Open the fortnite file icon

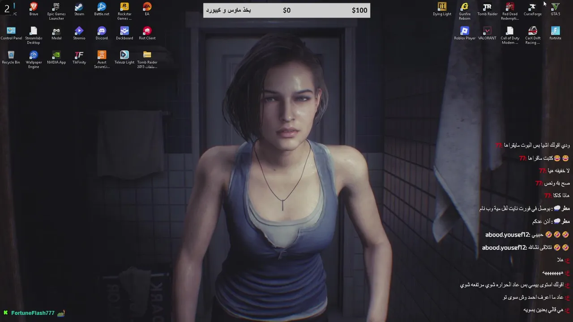click(555, 33)
